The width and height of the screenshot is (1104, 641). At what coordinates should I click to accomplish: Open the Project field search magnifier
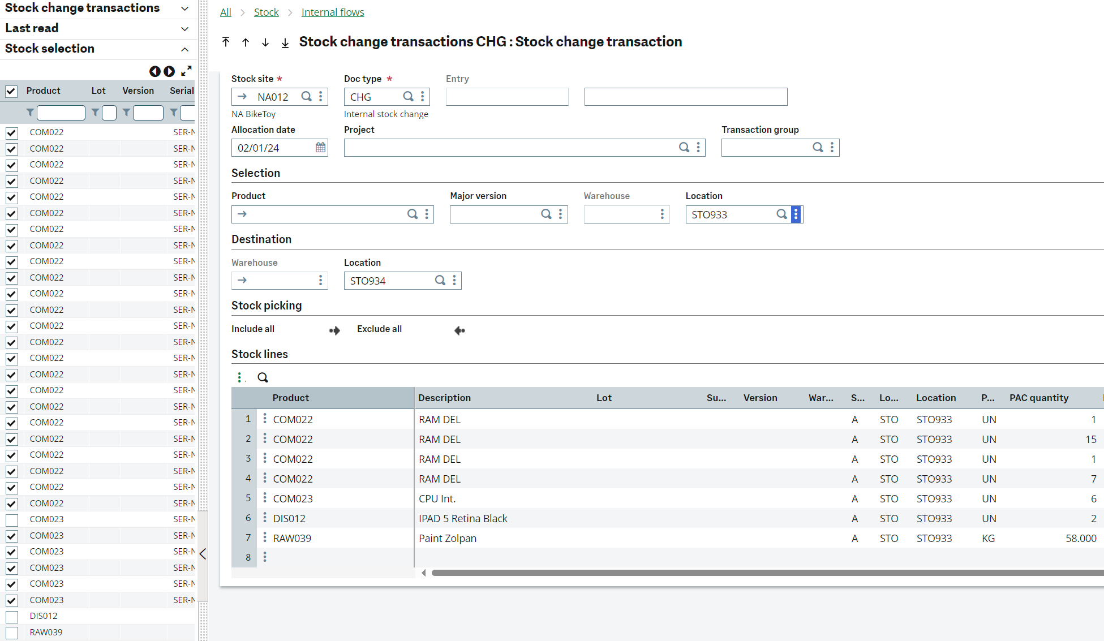[684, 147]
